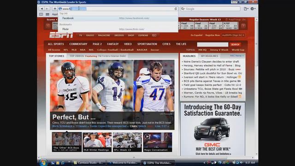This screenshot has width=295, height=166.
Task: Switch to the MY HEADLINES tab
Action: click(209, 56)
